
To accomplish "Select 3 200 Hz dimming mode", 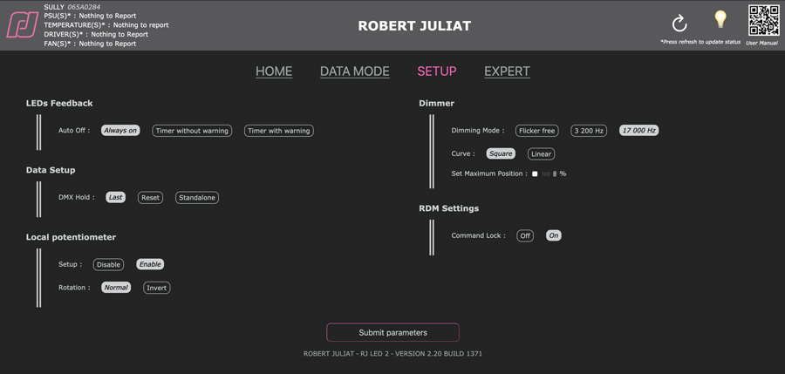I will [x=590, y=131].
